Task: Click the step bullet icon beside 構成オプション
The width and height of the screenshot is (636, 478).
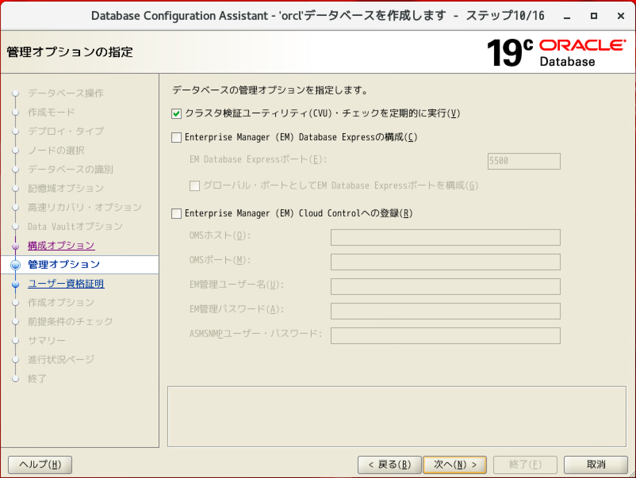Action: point(15,246)
